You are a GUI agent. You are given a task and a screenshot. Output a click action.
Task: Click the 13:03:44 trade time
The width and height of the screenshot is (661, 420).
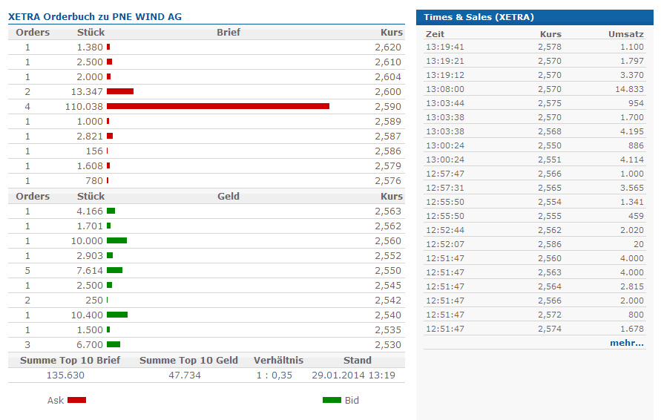444,103
